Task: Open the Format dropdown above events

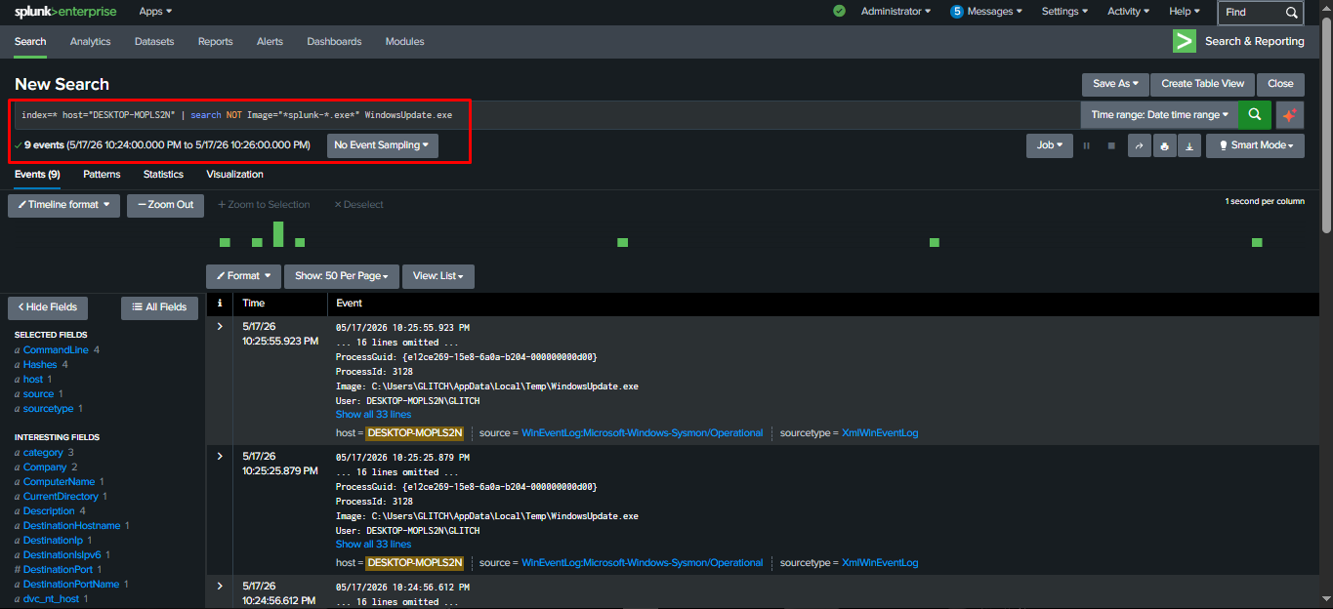Action: [x=244, y=276]
